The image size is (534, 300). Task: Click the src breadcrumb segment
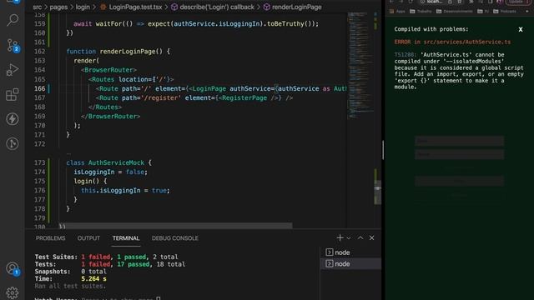click(x=37, y=7)
